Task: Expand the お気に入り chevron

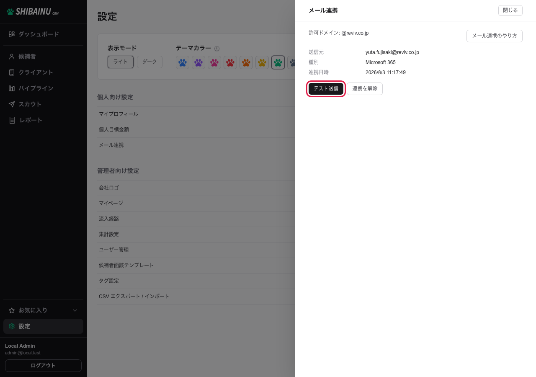Action: click(x=75, y=310)
